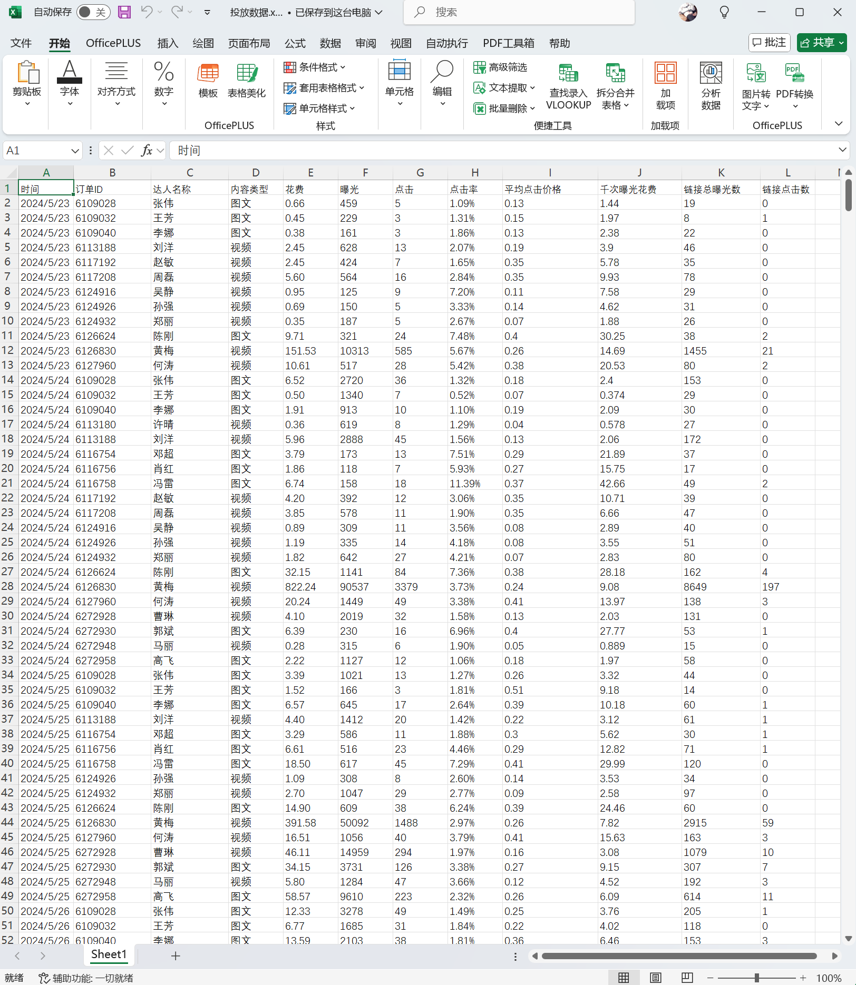Click the Save icon in title bar
This screenshot has height=985, width=856.
tap(124, 12)
